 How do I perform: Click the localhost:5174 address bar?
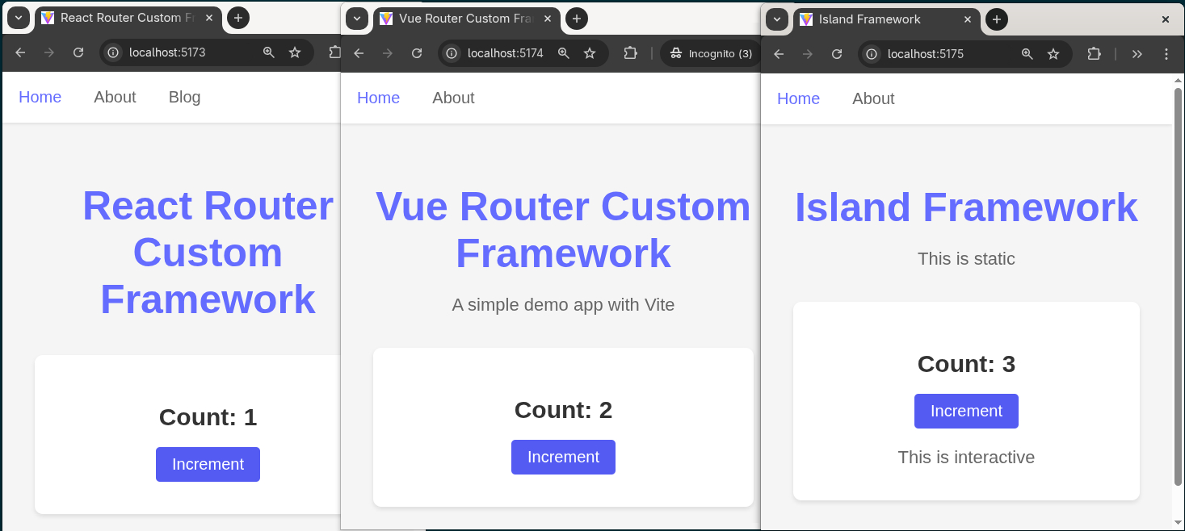(505, 53)
